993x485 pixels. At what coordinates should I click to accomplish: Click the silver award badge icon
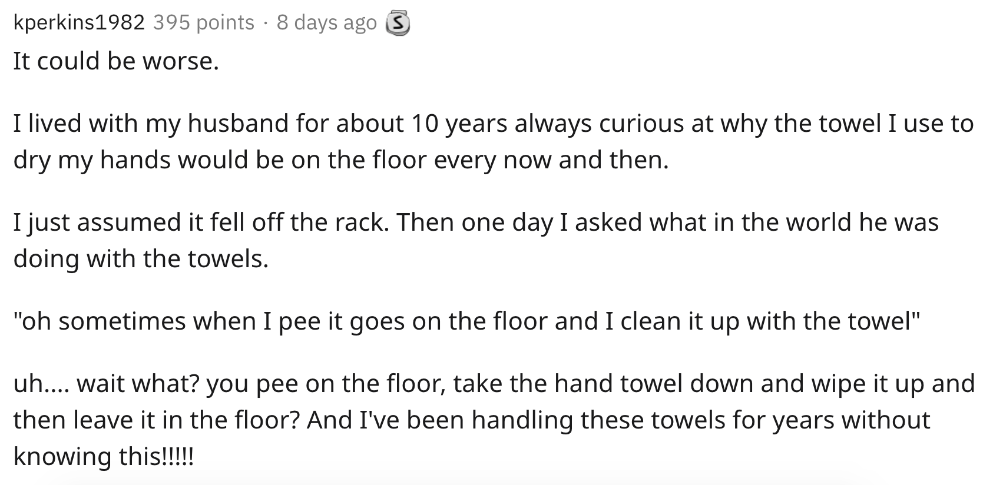tap(397, 24)
